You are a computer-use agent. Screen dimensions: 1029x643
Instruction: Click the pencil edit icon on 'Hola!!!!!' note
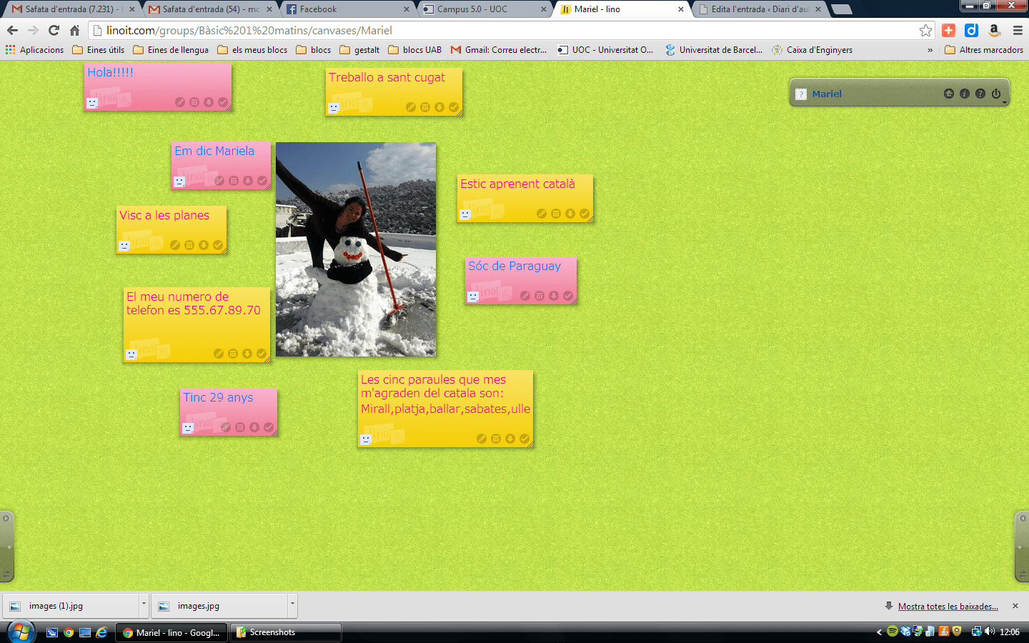pos(180,102)
